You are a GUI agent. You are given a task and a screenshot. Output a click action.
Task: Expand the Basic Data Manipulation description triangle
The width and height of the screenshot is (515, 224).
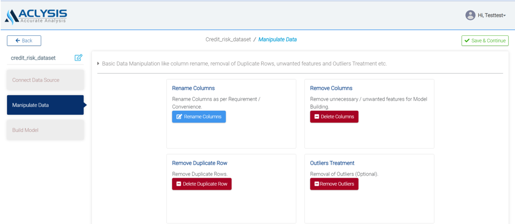98,64
